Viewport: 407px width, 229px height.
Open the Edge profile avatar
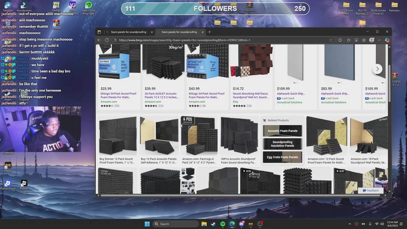[372, 40]
